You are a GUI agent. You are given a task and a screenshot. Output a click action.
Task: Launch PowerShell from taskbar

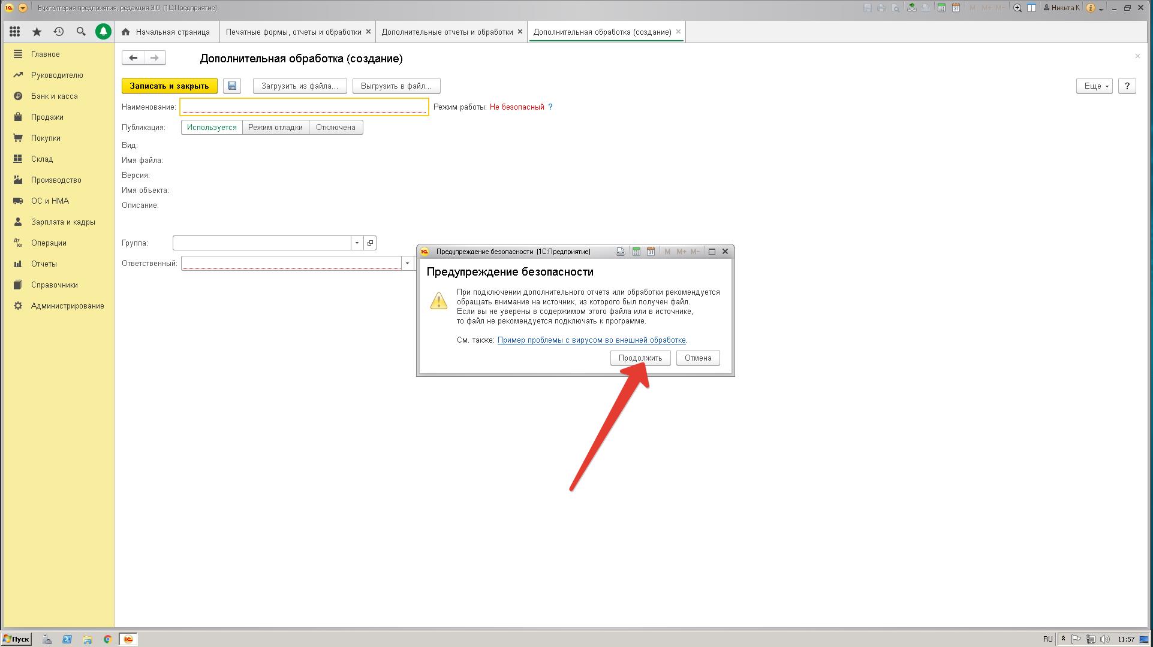[x=67, y=639]
